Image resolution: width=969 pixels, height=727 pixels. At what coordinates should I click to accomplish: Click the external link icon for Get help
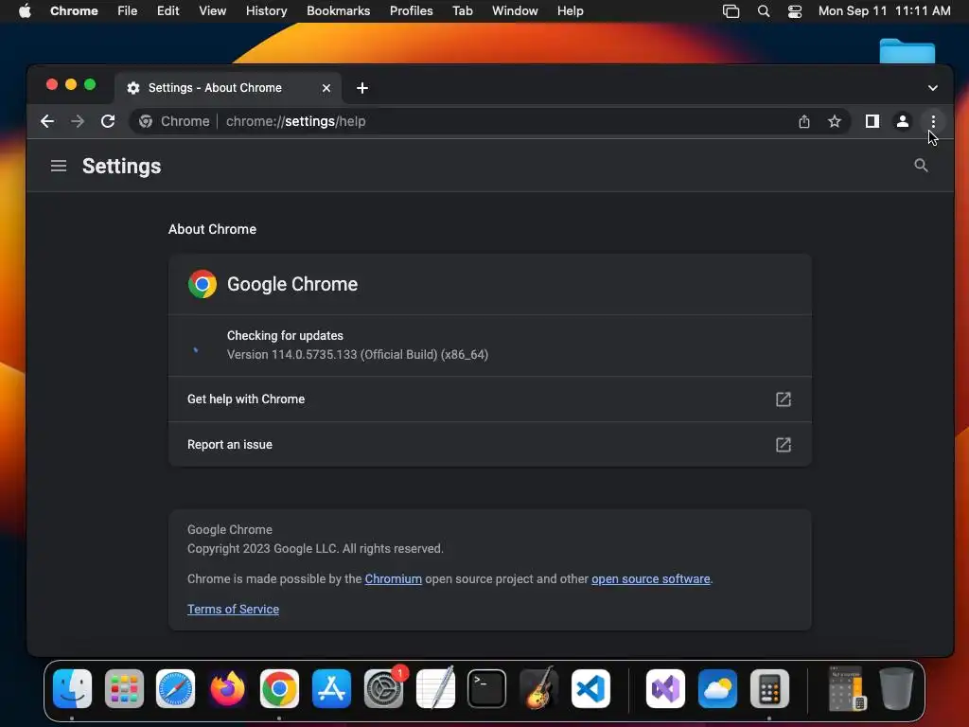[783, 399]
